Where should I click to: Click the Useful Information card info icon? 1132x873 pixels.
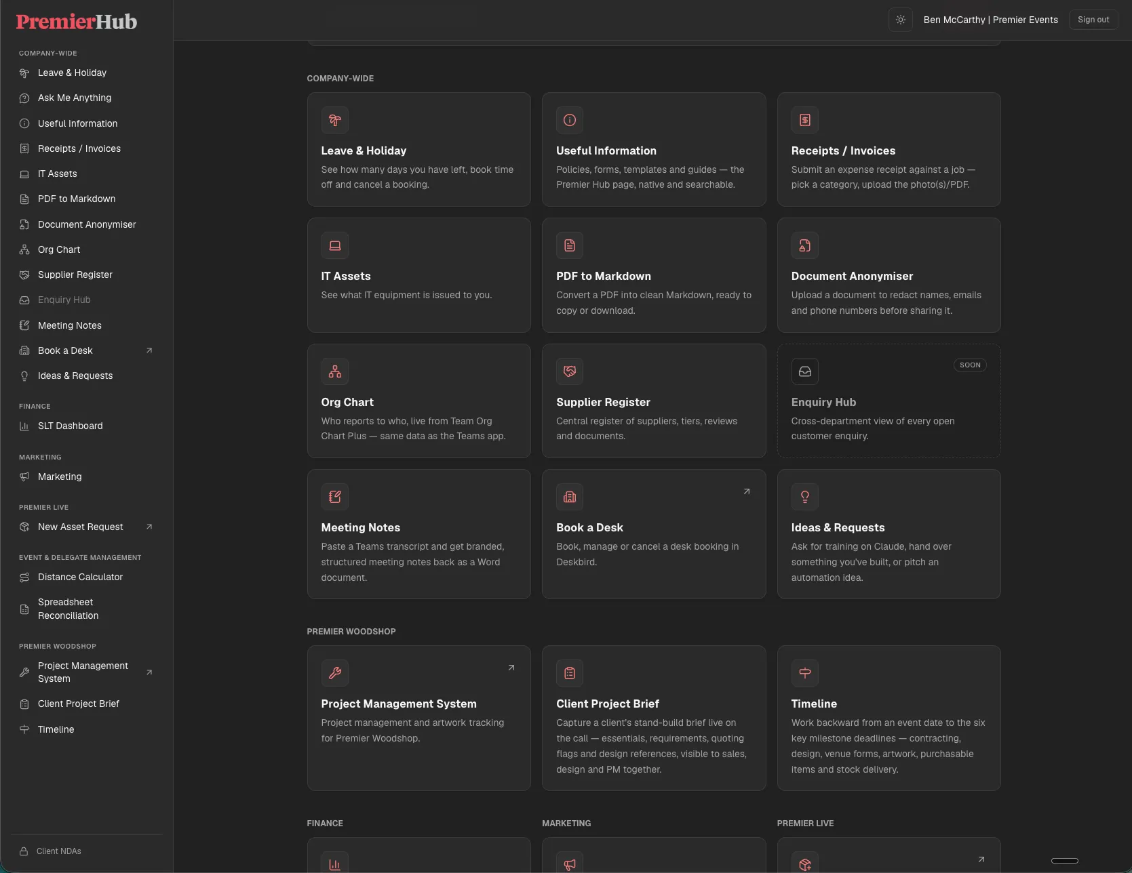tap(570, 120)
